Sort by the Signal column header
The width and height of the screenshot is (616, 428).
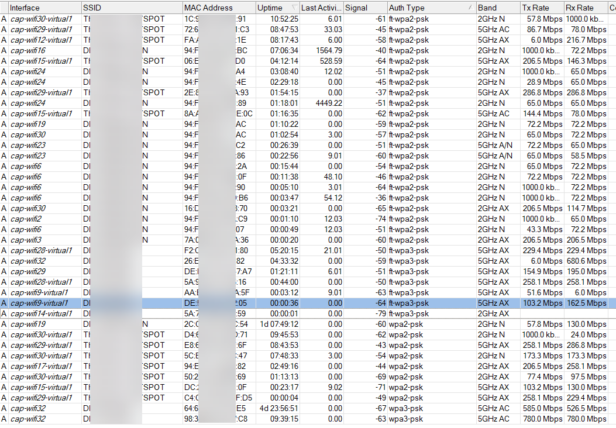366,8
